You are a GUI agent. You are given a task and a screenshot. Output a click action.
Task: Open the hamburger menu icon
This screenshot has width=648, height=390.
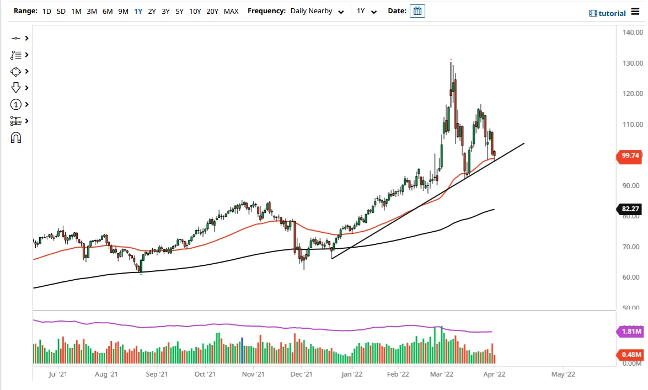635,12
